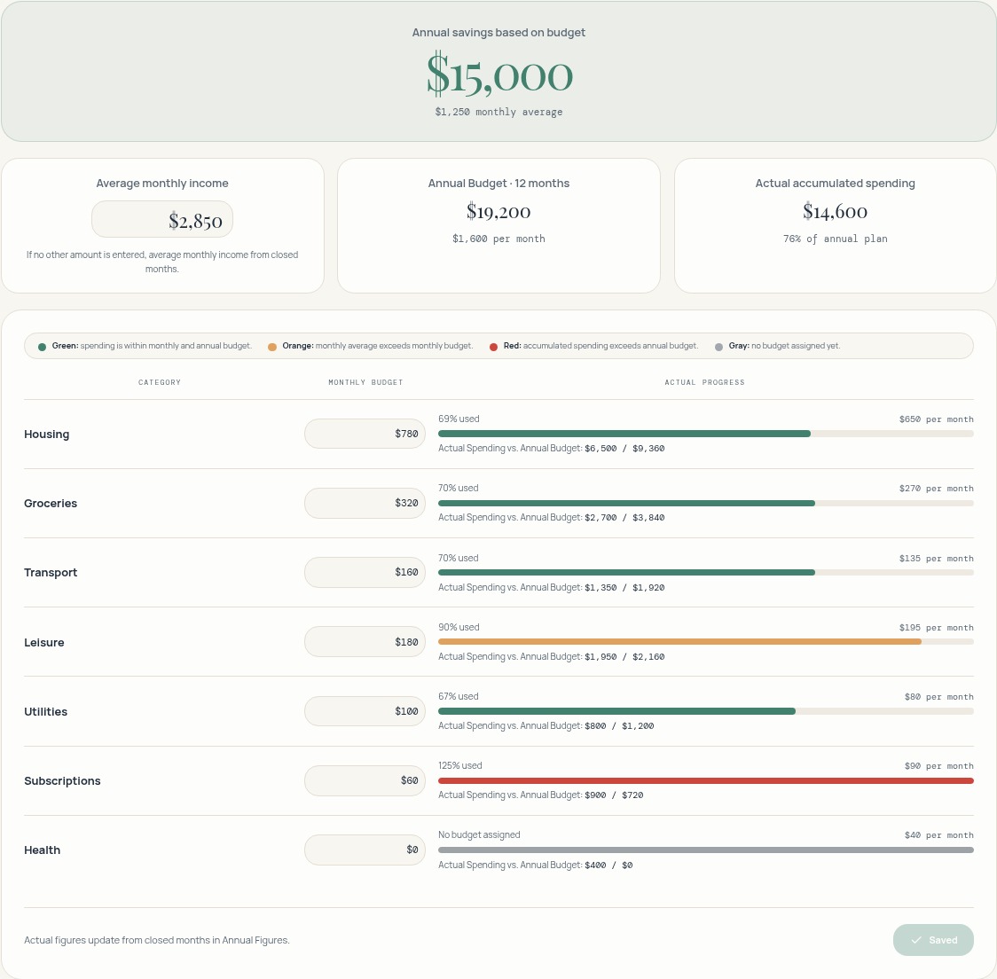Click the green legend dot

coord(42,347)
